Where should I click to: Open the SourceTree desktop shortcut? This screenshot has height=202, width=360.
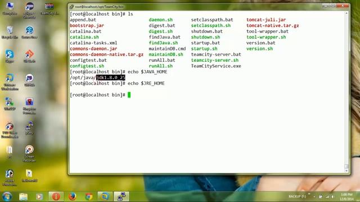[29, 33]
